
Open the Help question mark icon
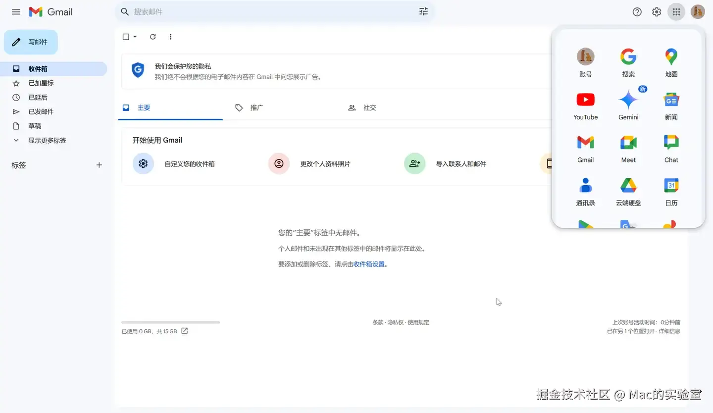pyautogui.click(x=637, y=12)
